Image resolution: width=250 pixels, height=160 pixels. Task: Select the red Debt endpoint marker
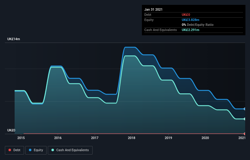(245, 134)
